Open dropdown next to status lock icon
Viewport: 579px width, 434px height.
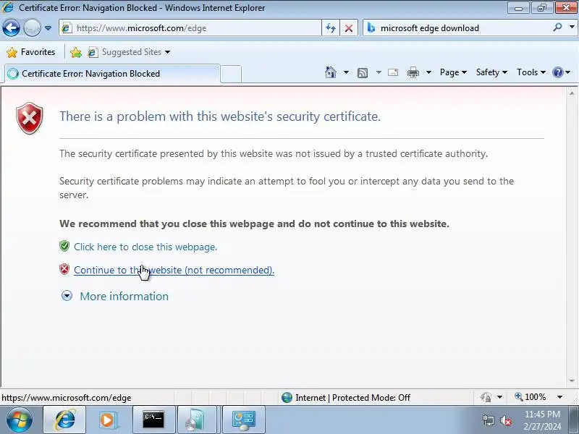click(499, 397)
